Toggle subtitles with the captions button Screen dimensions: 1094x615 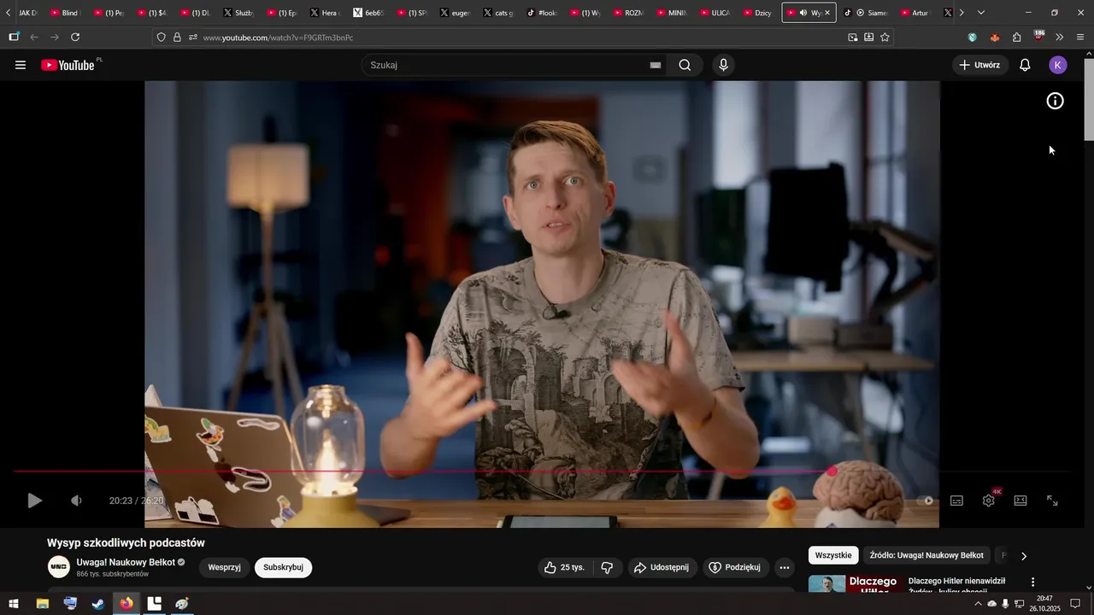point(956,501)
